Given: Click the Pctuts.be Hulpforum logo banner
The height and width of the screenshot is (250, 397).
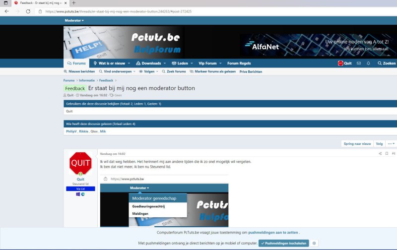Looking at the screenshot, I should pyautogui.click(x=124, y=42).
